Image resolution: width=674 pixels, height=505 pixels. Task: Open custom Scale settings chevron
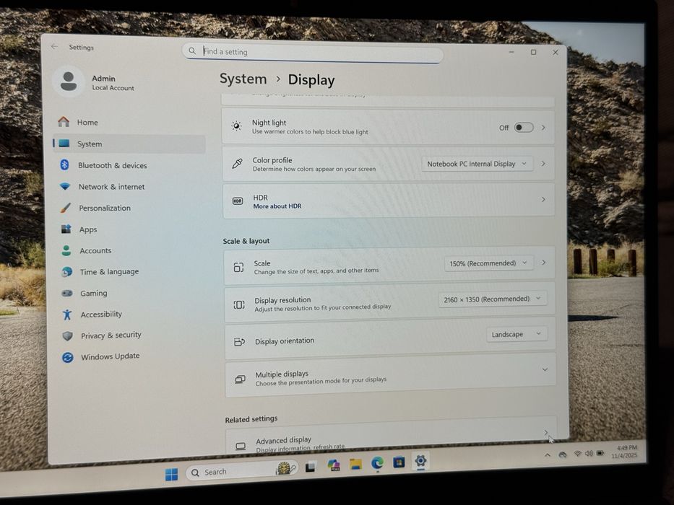coord(544,263)
